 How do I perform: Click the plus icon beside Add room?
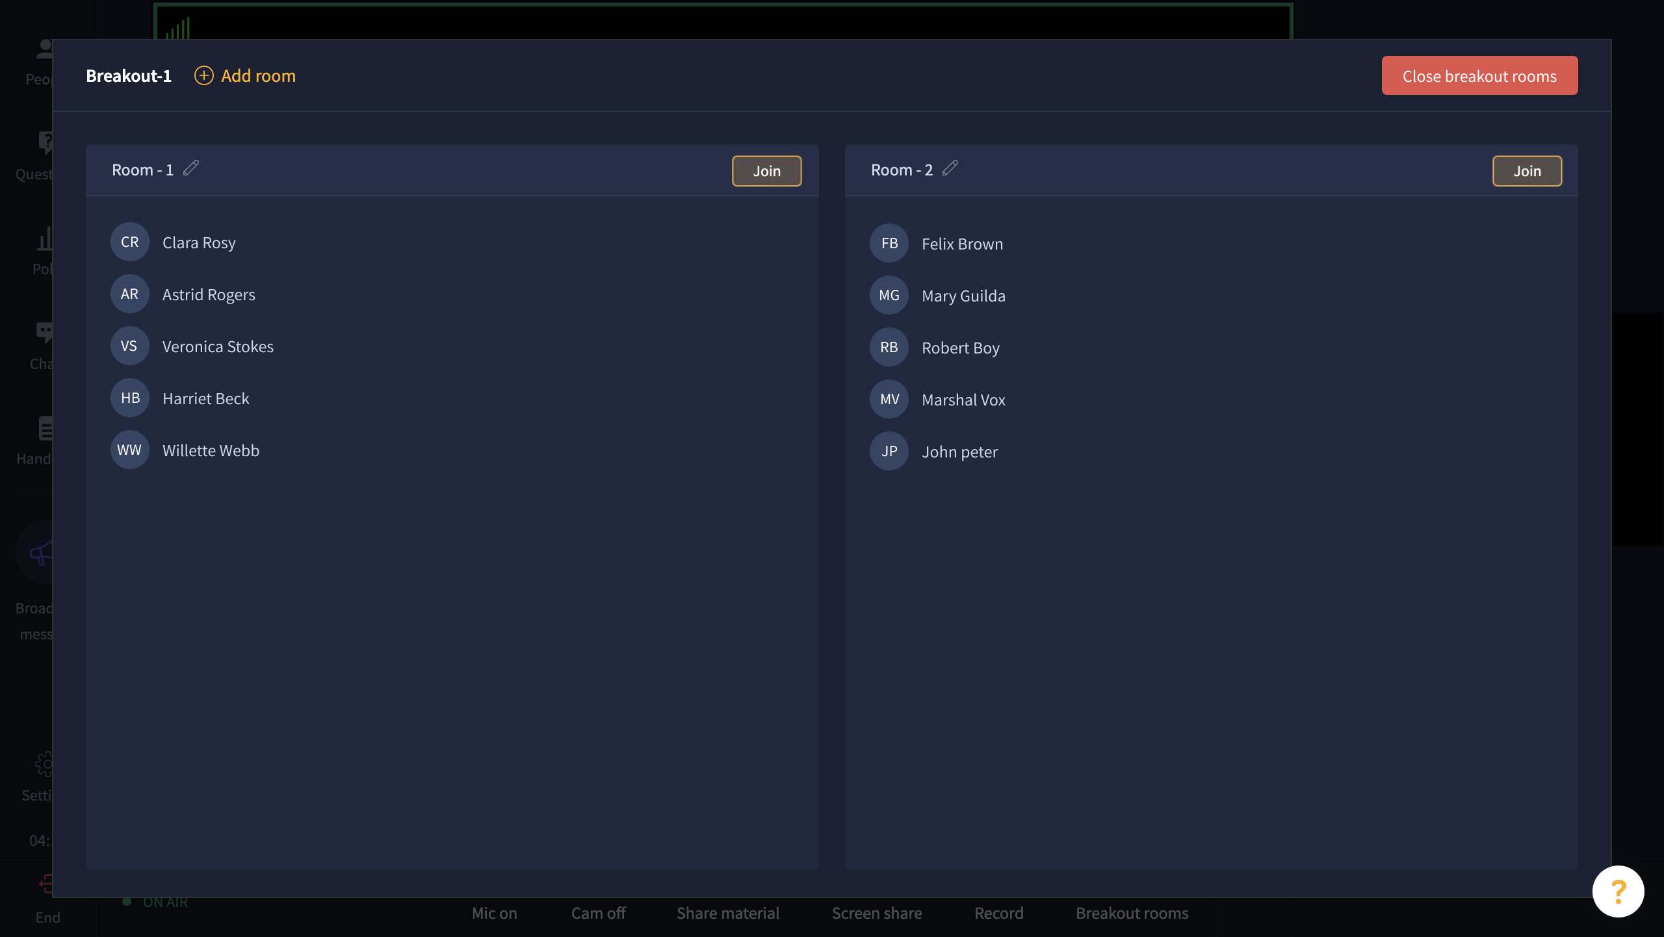pos(203,75)
